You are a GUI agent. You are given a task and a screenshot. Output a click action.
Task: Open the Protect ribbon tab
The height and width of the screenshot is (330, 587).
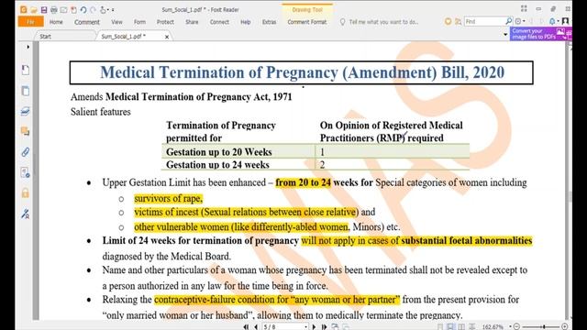(x=165, y=22)
